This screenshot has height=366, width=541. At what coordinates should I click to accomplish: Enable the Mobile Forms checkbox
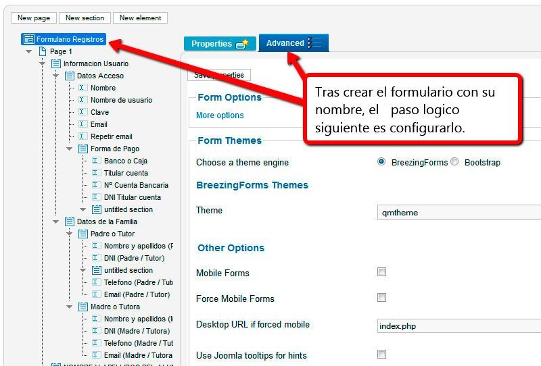tap(381, 272)
